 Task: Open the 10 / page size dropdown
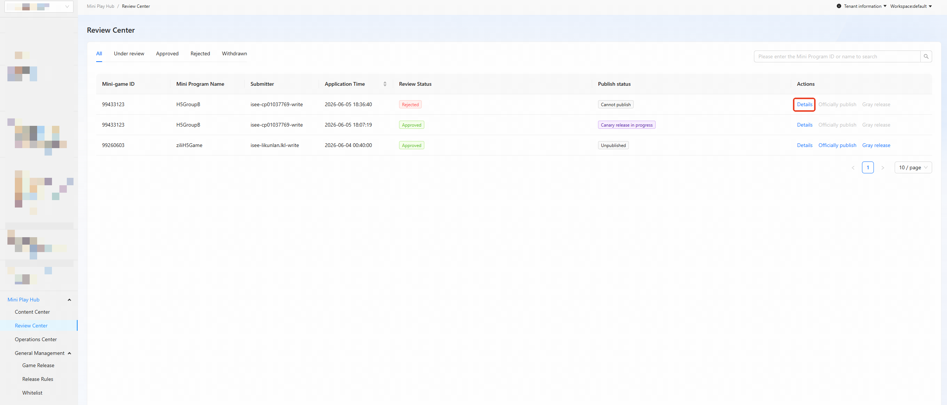[x=913, y=168]
